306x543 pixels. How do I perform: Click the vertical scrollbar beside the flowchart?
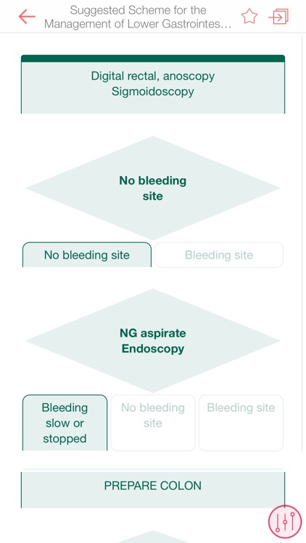[x=302, y=243]
